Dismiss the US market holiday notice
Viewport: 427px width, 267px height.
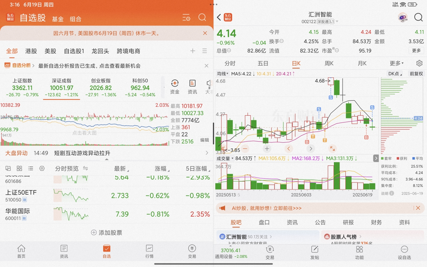point(205,33)
